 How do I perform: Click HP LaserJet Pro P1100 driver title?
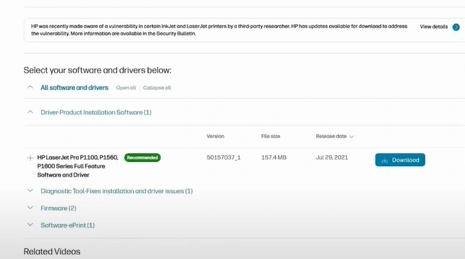point(78,166)
